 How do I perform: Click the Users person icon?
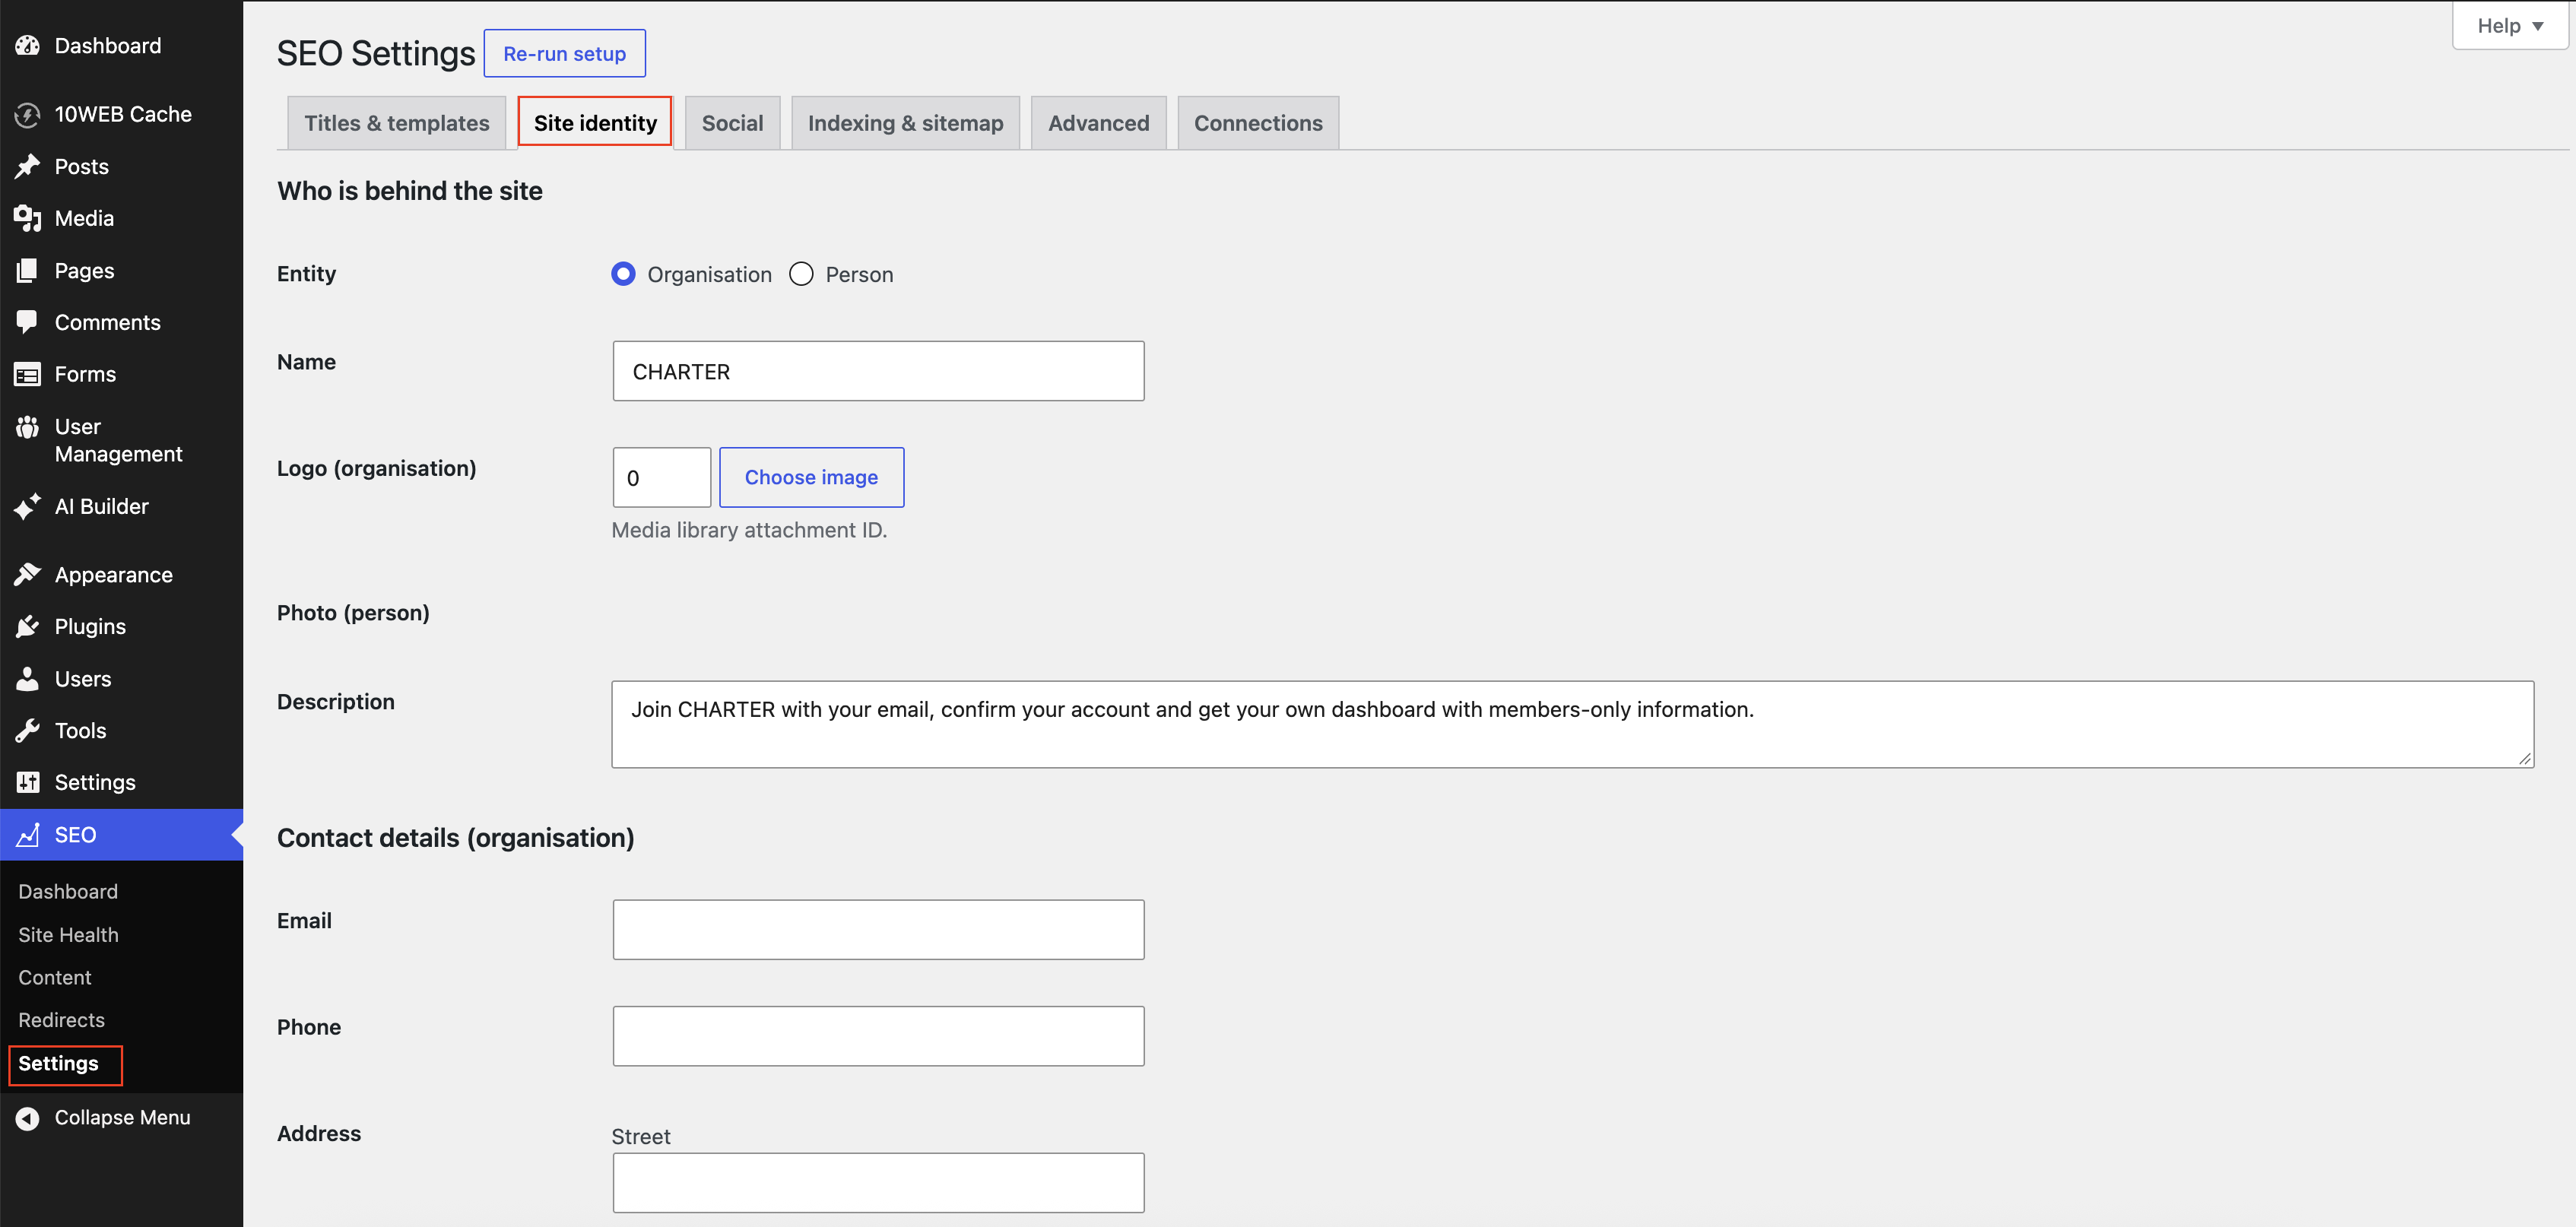27,678
